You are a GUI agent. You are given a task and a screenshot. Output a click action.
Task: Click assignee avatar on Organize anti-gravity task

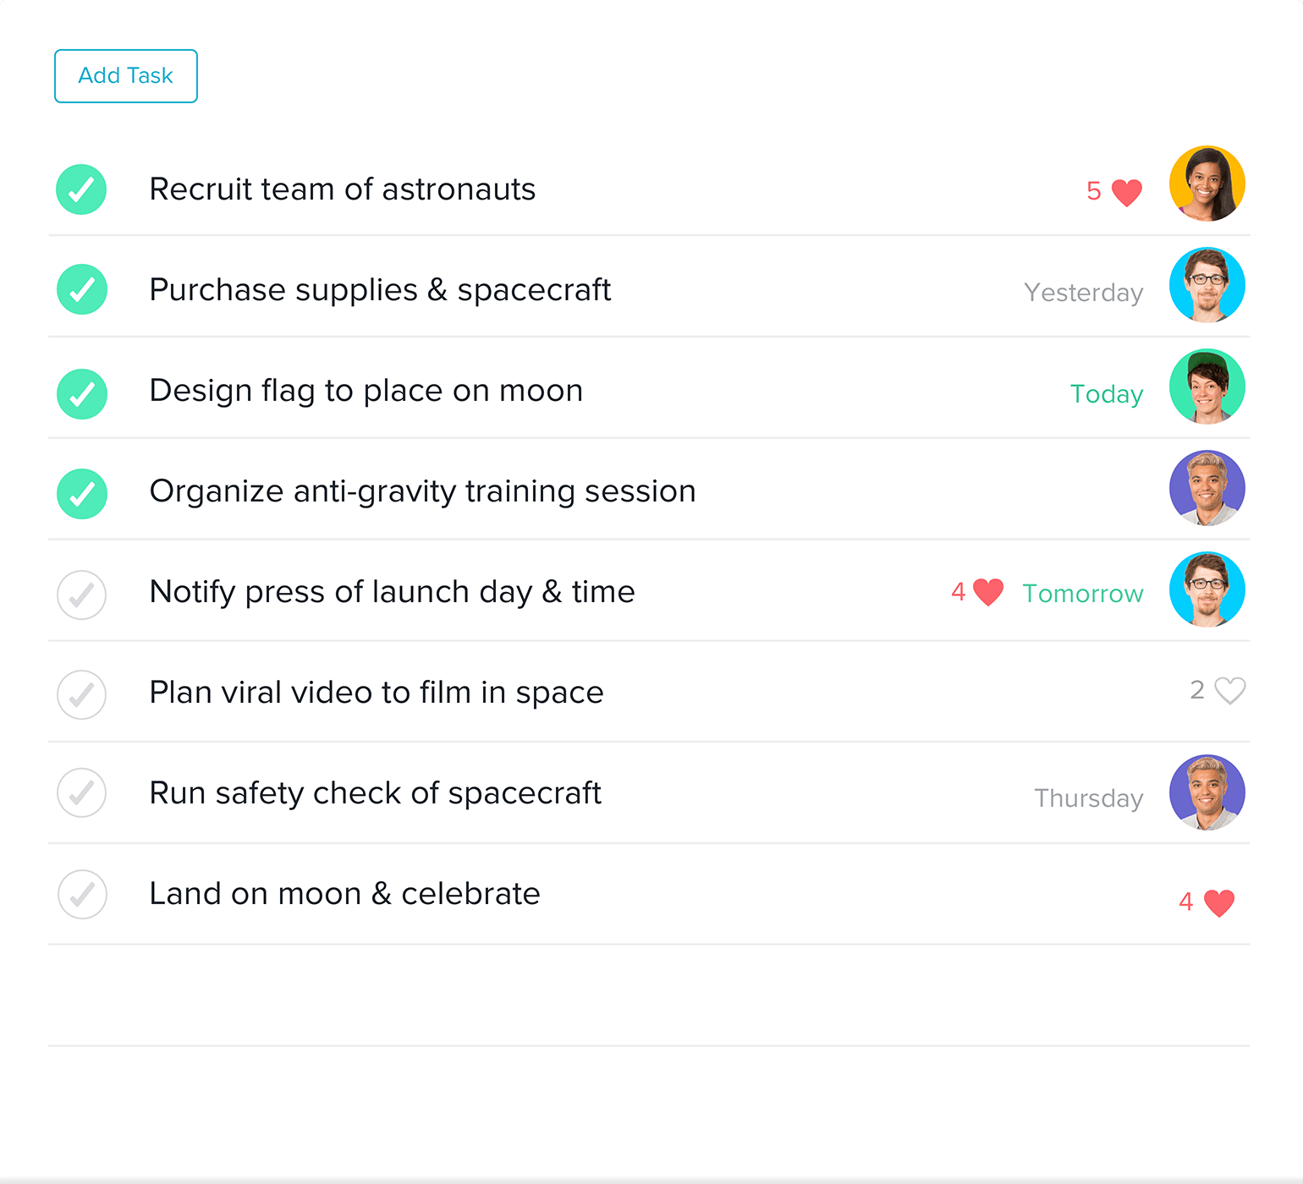point(1207,488)
